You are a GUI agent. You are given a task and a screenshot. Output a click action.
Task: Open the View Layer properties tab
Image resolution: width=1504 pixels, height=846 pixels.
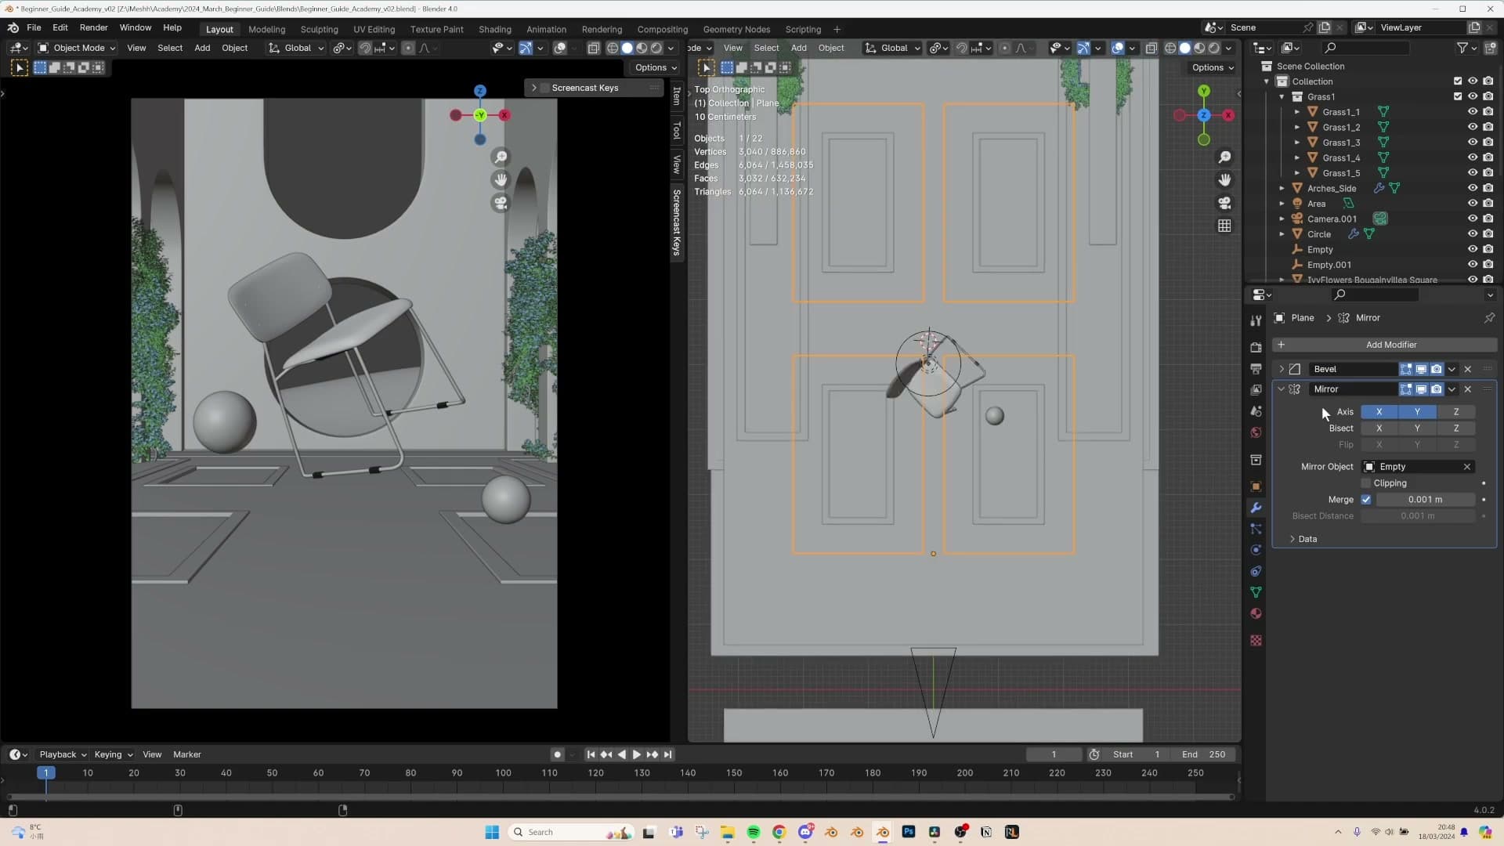point(1256,389)
